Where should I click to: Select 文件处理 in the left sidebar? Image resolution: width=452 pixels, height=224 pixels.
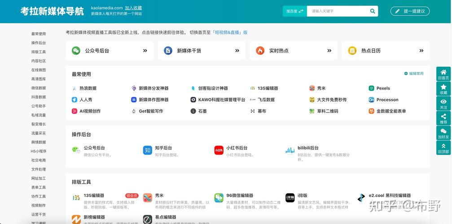[x=39, y=169]
